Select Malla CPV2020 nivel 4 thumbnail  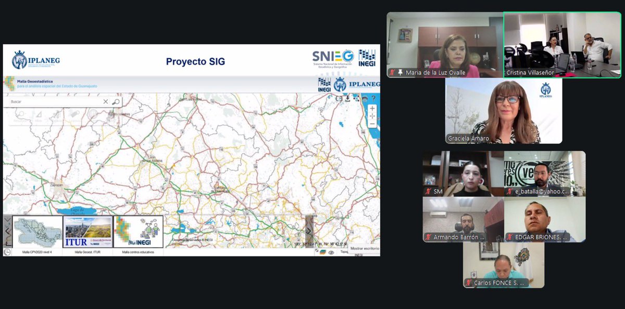tap(37, 232)
